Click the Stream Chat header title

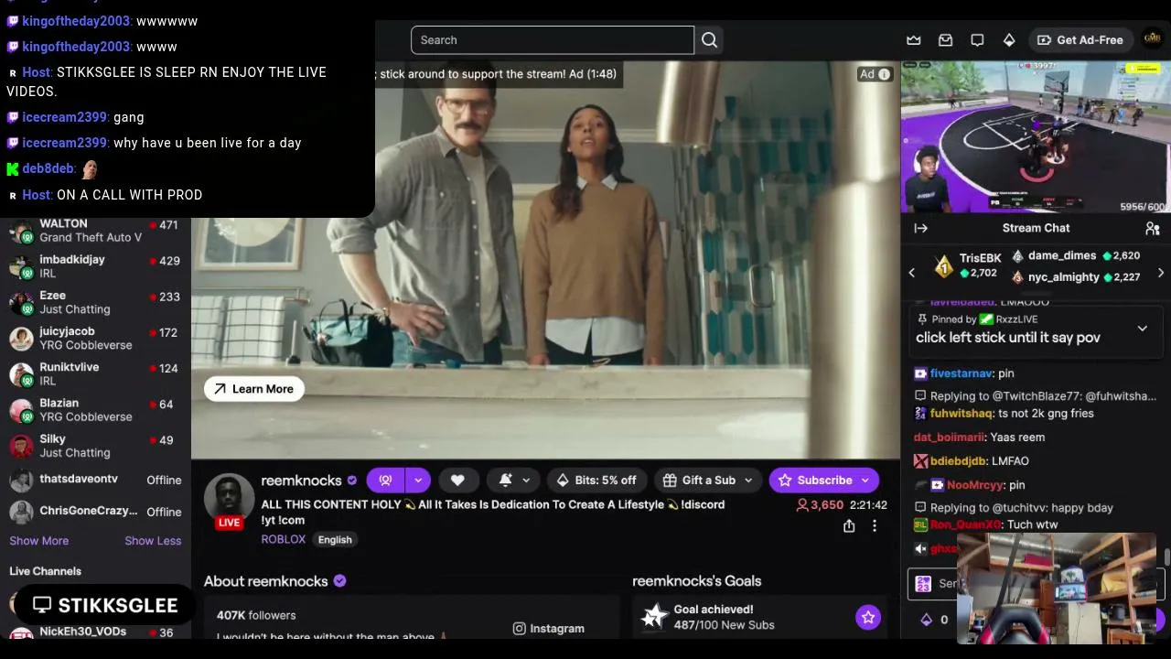tap(1036, 229)
